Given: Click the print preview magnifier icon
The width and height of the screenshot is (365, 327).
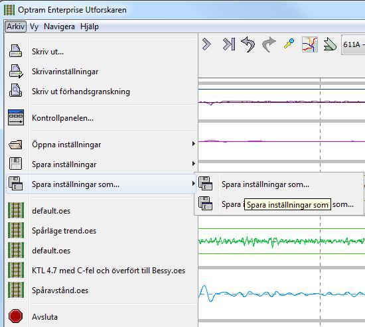Looking at the screenshot, I should click(16, 91).
